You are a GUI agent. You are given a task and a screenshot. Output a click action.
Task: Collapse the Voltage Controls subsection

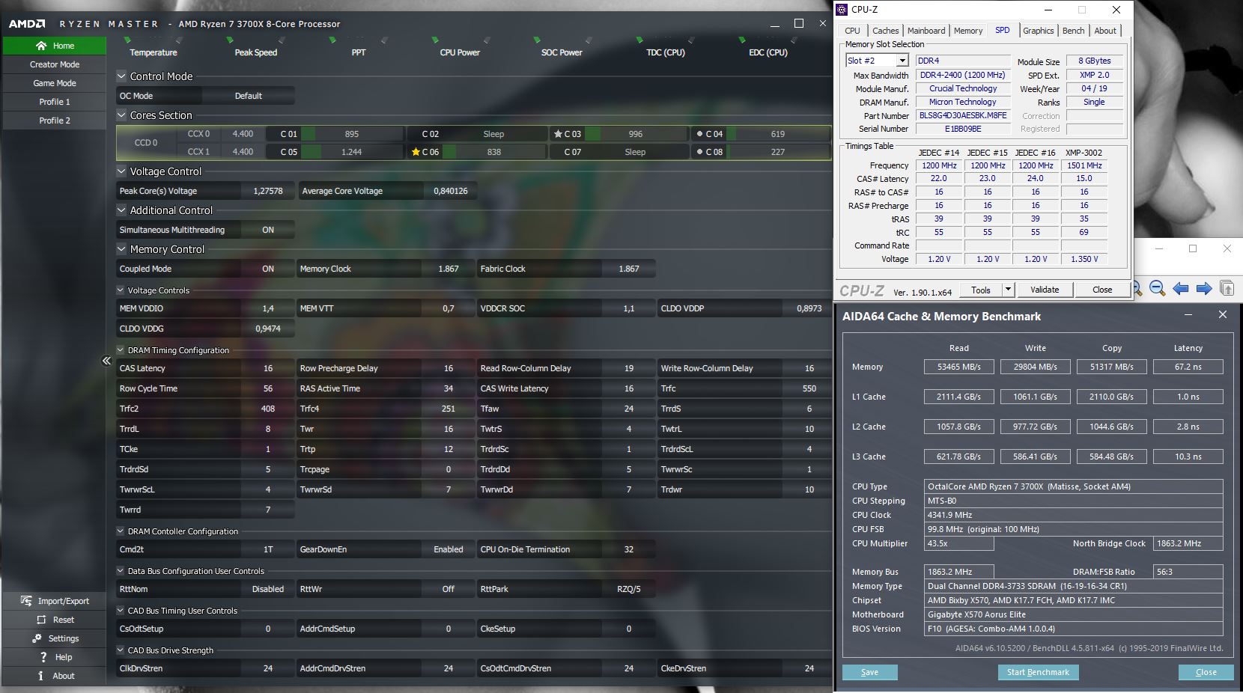tap(121, 290)
